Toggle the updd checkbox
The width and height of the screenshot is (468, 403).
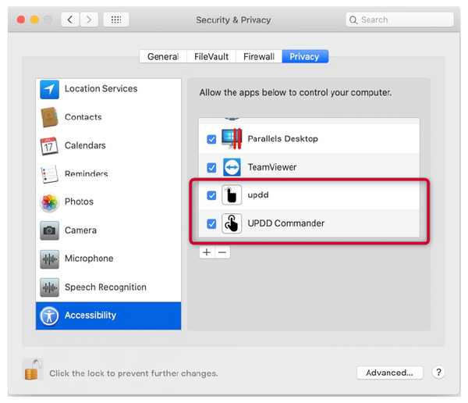click(211, 195)
